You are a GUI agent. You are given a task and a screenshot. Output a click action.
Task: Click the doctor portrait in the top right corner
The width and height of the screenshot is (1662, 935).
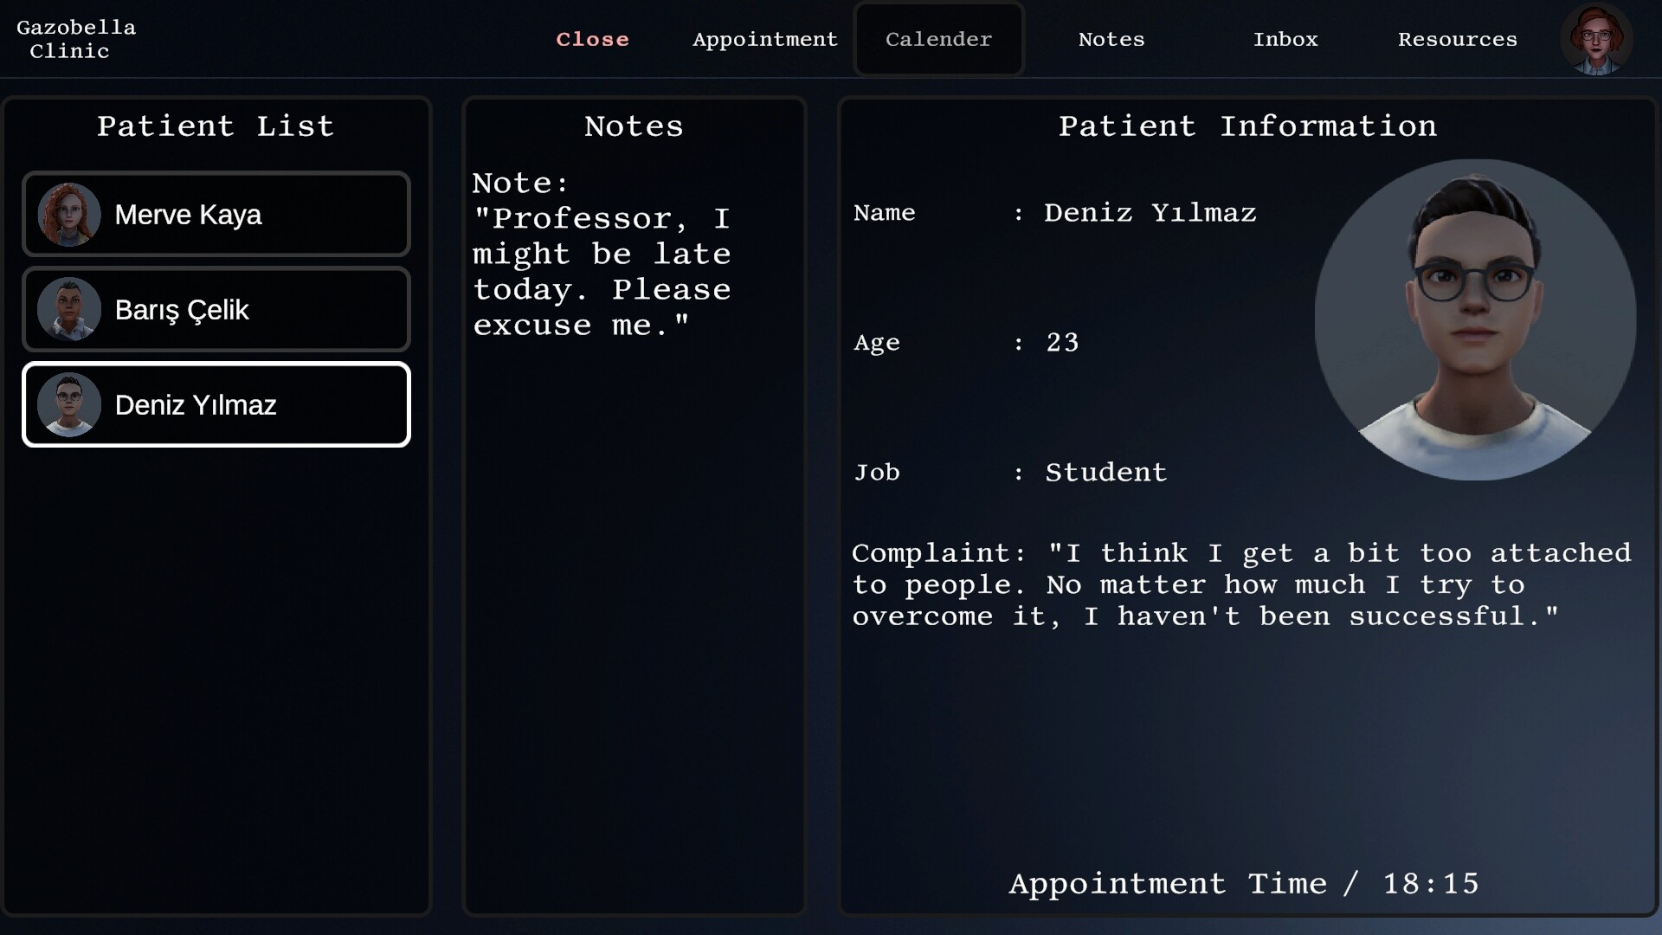tap(1597, 39)
